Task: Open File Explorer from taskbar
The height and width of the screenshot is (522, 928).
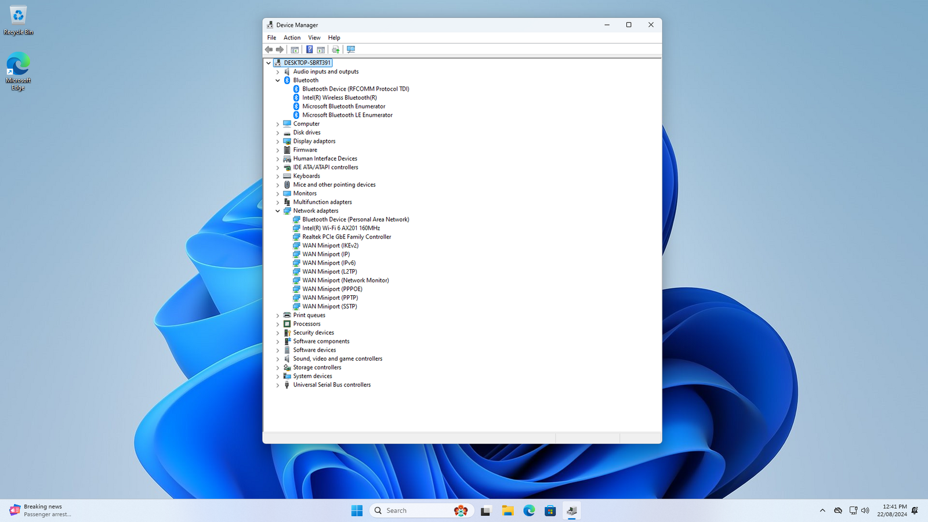Action: pyautogui.click(x=507, y=510)
